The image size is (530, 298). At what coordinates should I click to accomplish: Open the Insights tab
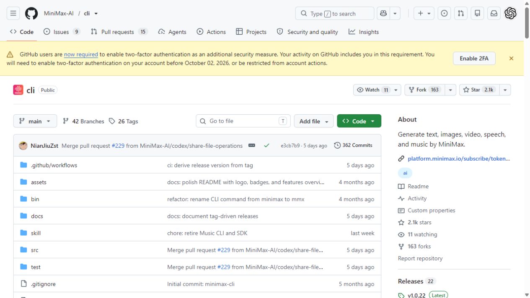[x=364, y=32]
